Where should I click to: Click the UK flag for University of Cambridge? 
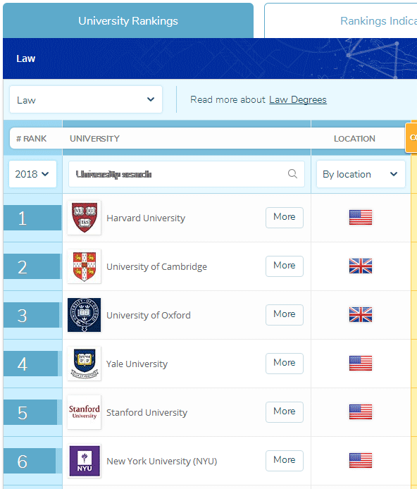coord(361,266)
